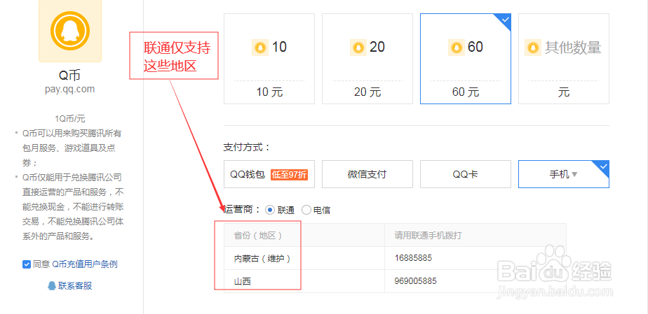The height and width of the screenshot is (314, 648).
Task: Click the pay.qq.com text
Action: tap(70, 89)
